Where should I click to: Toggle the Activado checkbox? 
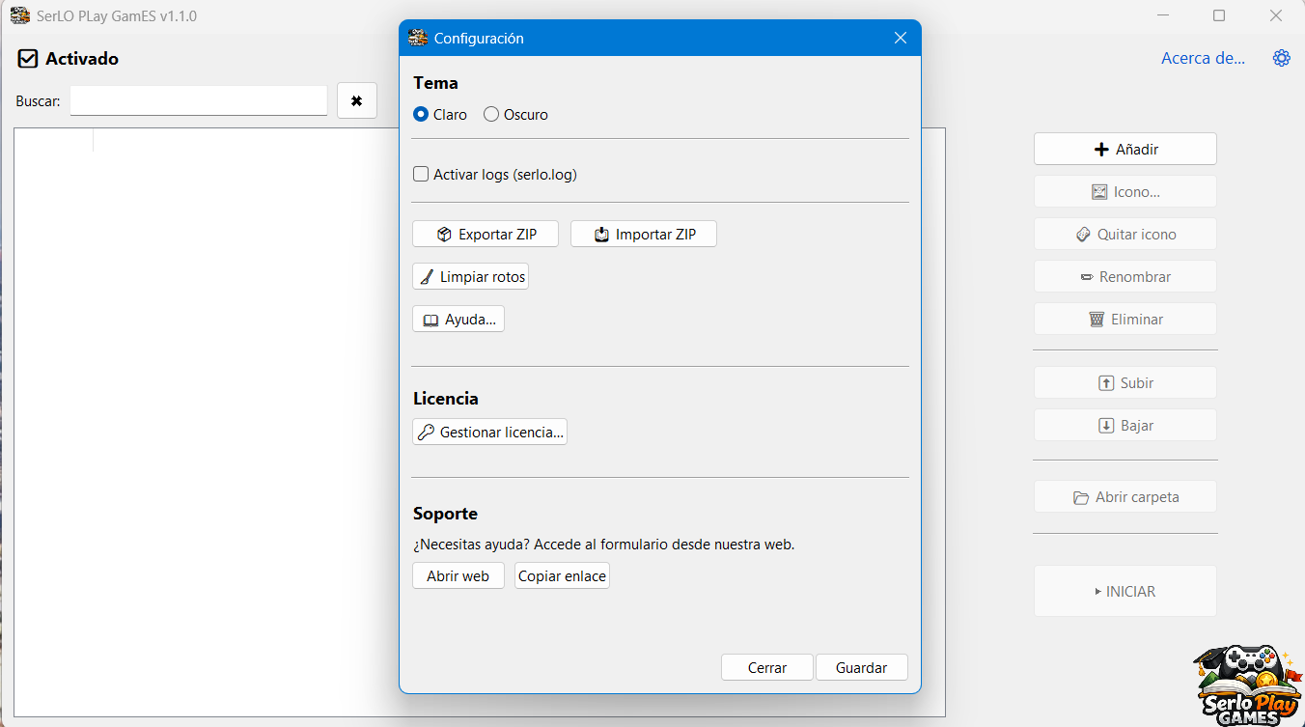pos(27,59)
